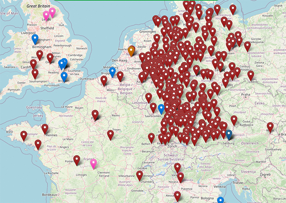Viewport: 286px width, 203px height.
Task: Select the red marker on Paris
Action: point(95,114)
